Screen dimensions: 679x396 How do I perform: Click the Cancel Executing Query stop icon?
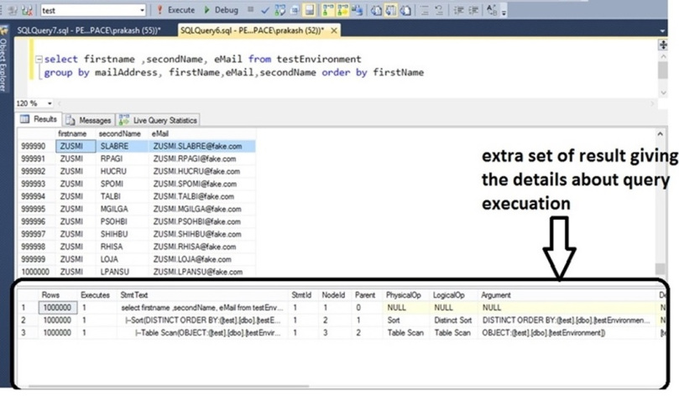[x=249, y=10]
